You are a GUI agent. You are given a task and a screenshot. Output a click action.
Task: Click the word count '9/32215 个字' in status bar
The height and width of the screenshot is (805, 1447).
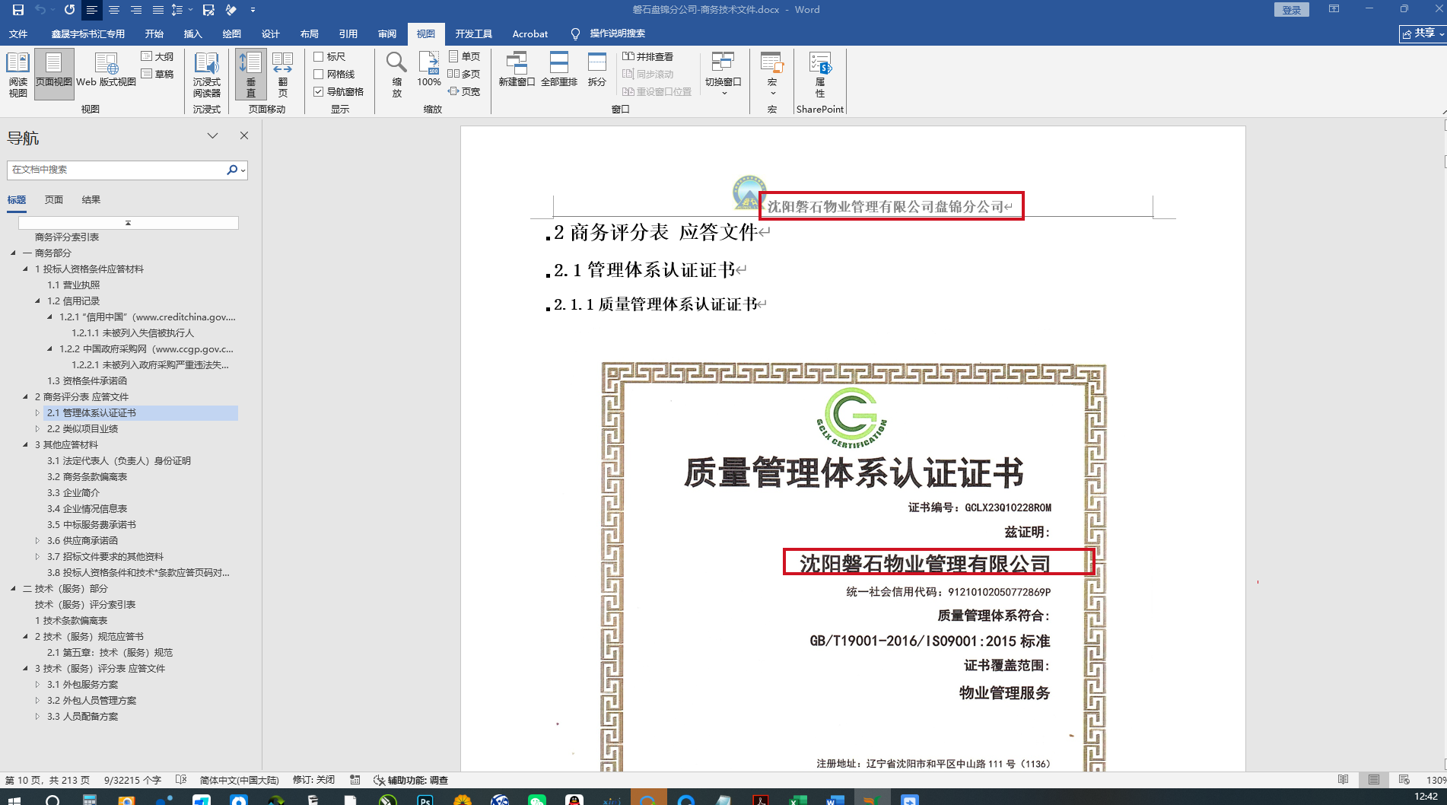(x=132, y=780)
